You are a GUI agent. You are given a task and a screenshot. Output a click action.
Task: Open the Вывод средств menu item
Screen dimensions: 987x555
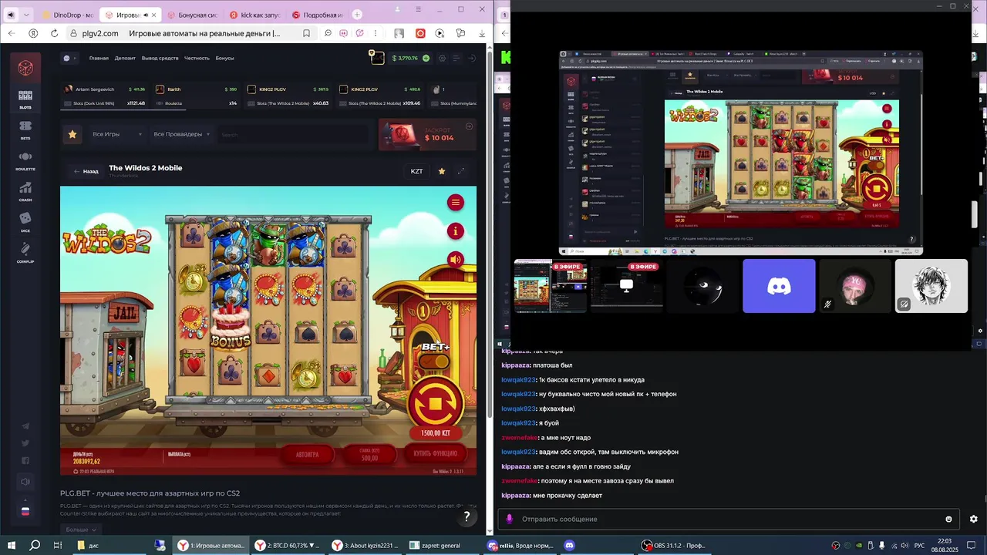160,58
